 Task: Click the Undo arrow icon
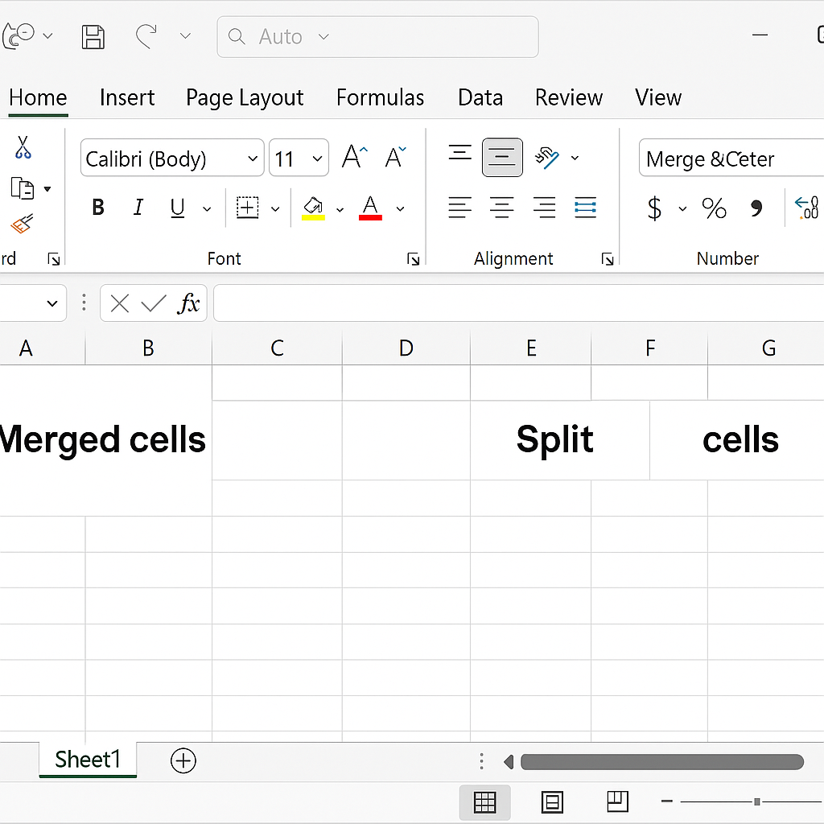pyautogui.click(x=146, y=36)
